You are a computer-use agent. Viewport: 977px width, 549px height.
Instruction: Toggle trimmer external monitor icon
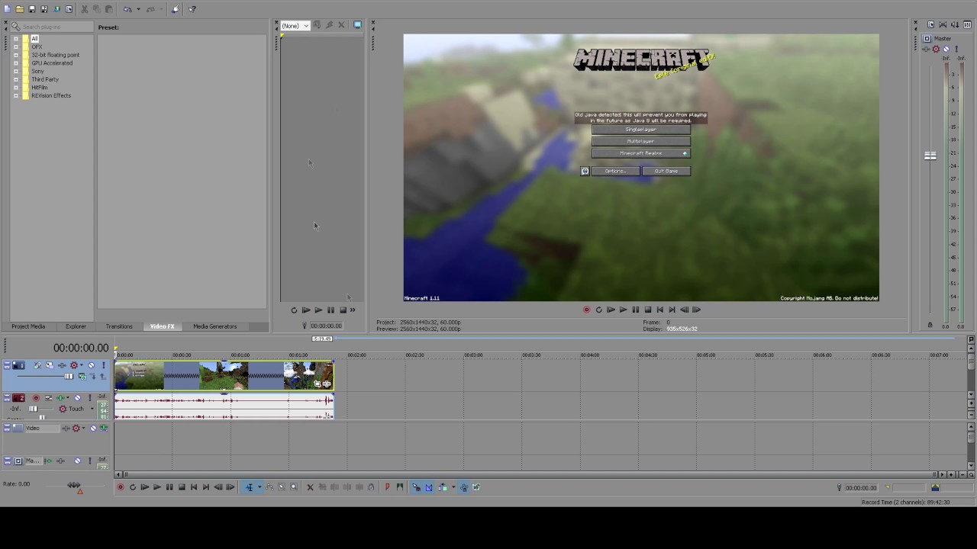(x=357, y=25)
